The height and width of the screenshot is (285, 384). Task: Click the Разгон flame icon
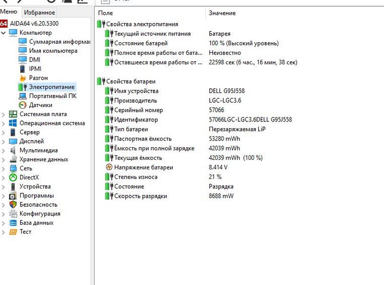pyautogui.click(x=22, y=78)
